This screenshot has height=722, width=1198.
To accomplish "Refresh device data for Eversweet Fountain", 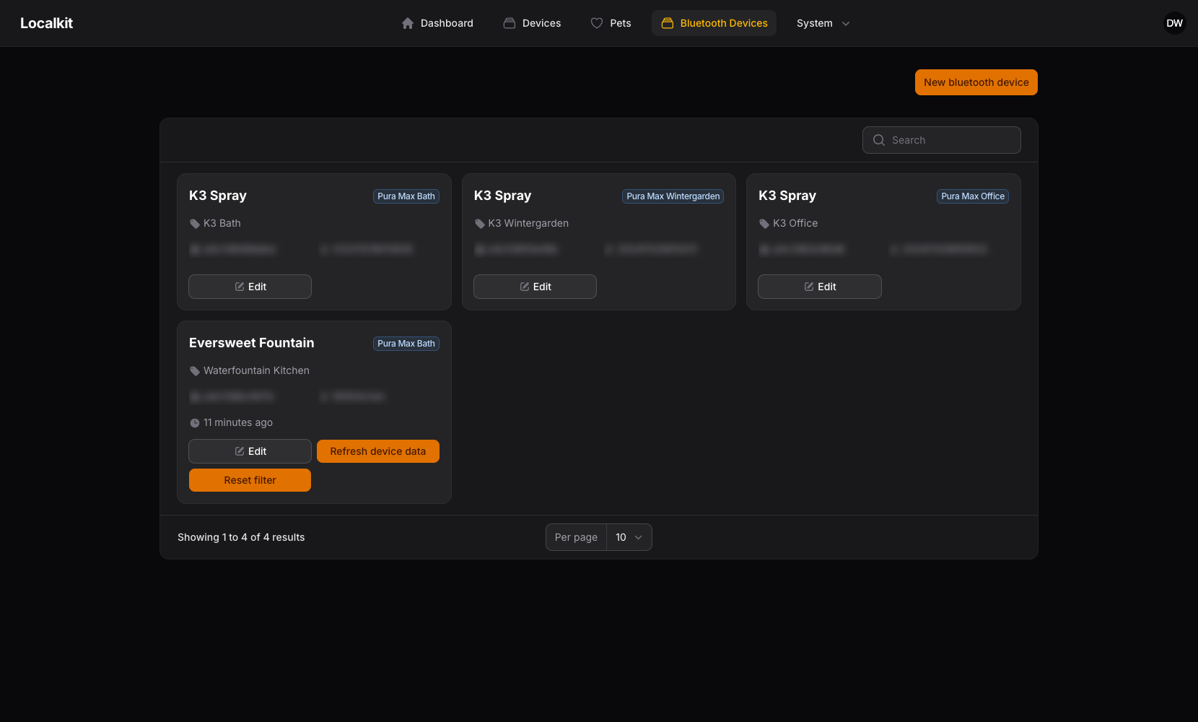I will coord(378,451).
